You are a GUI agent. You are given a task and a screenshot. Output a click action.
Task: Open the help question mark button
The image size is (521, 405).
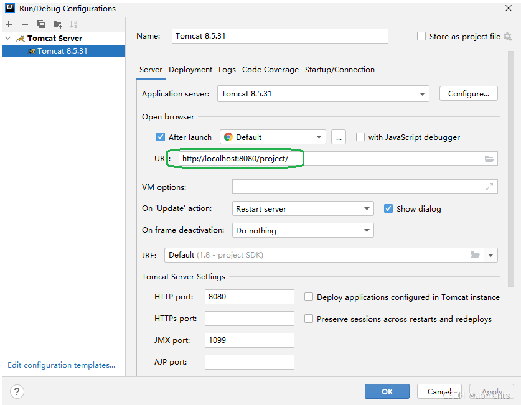click(x=17, y=391)
